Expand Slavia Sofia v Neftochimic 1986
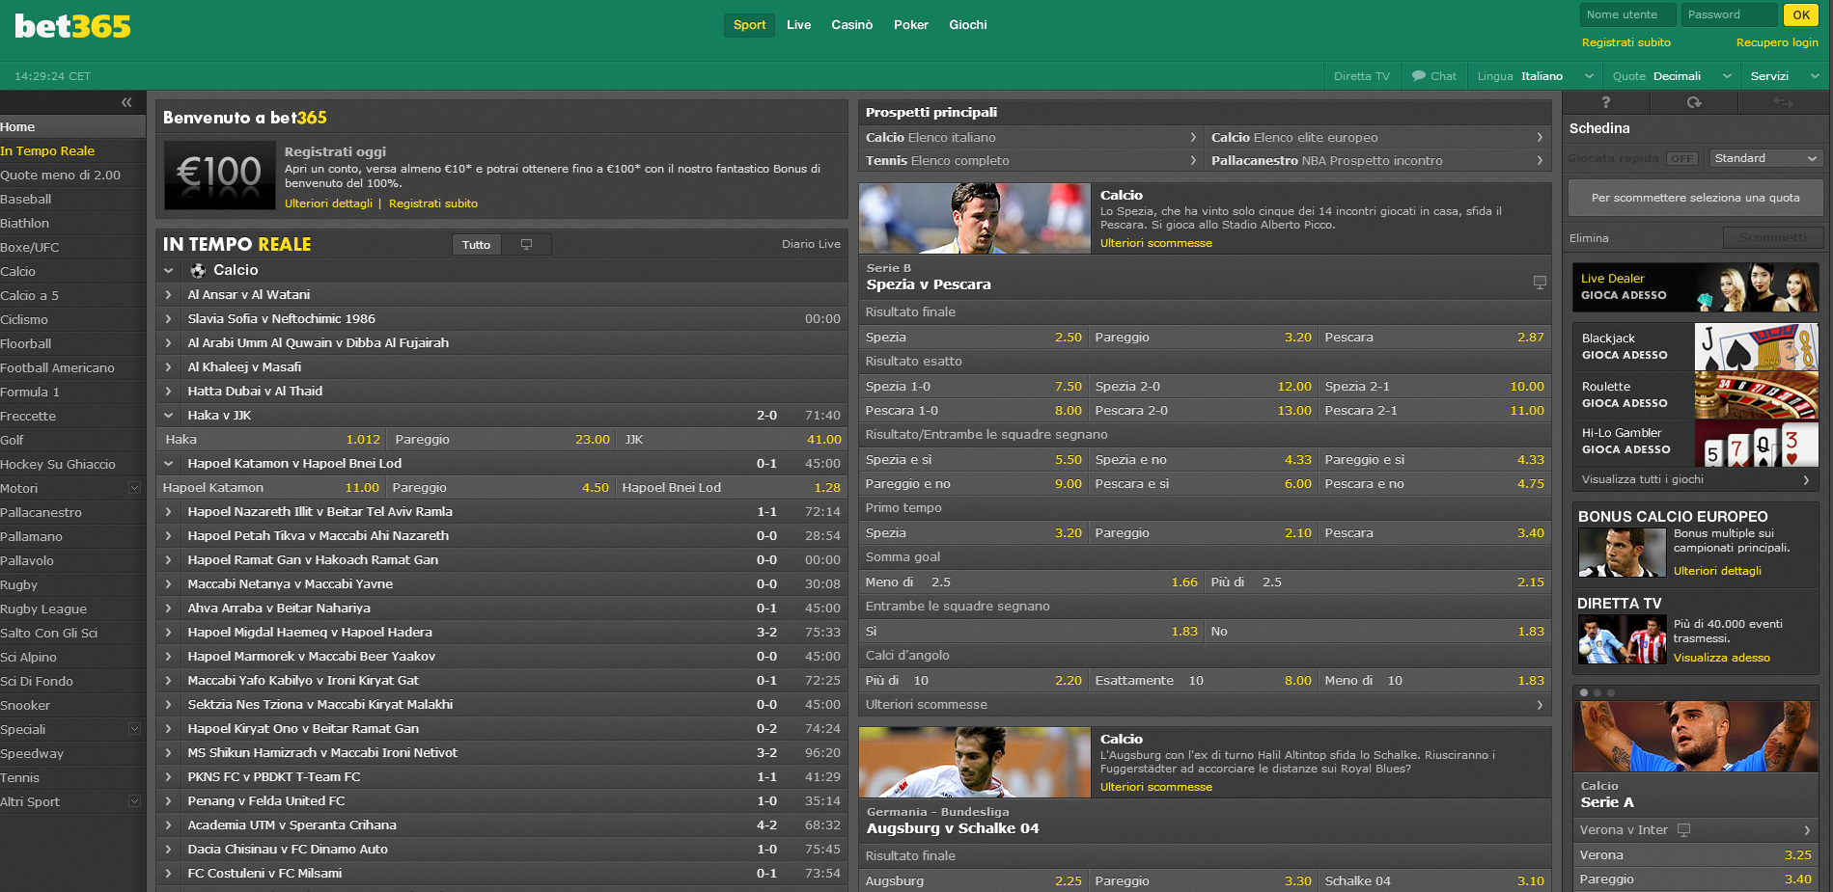Screen dimensions: 1833x892 169,319
